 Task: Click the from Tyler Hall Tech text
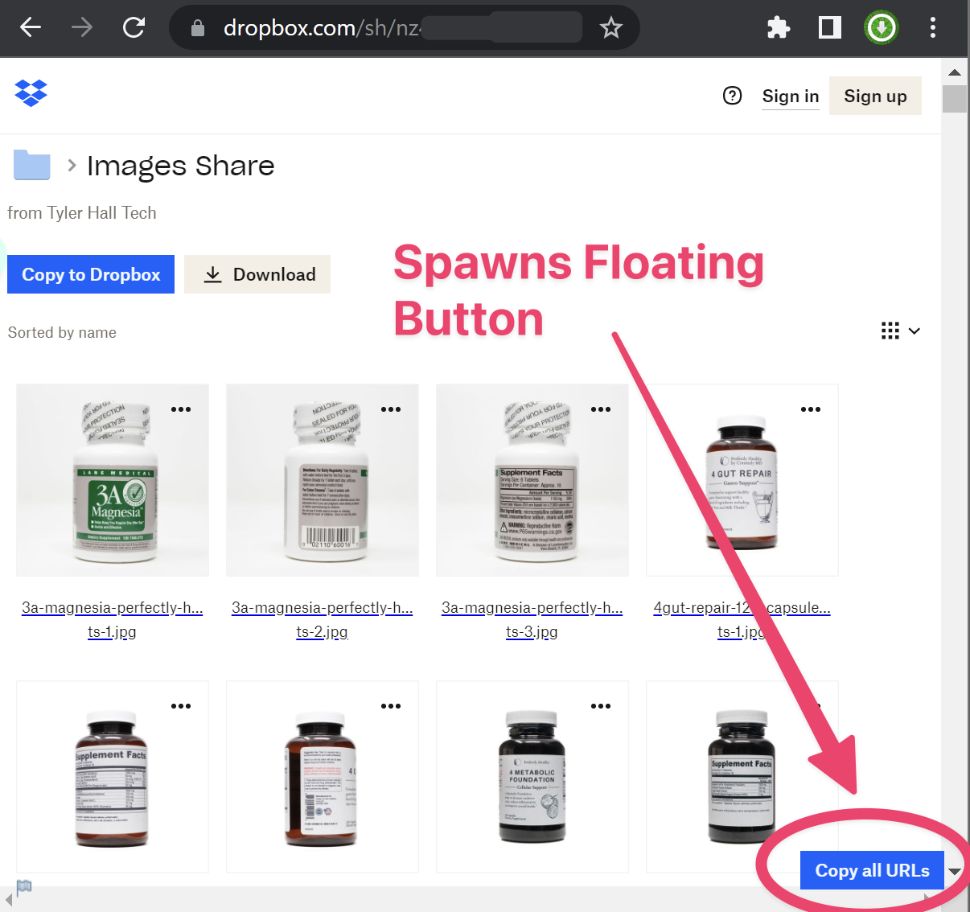click(82, 213)
